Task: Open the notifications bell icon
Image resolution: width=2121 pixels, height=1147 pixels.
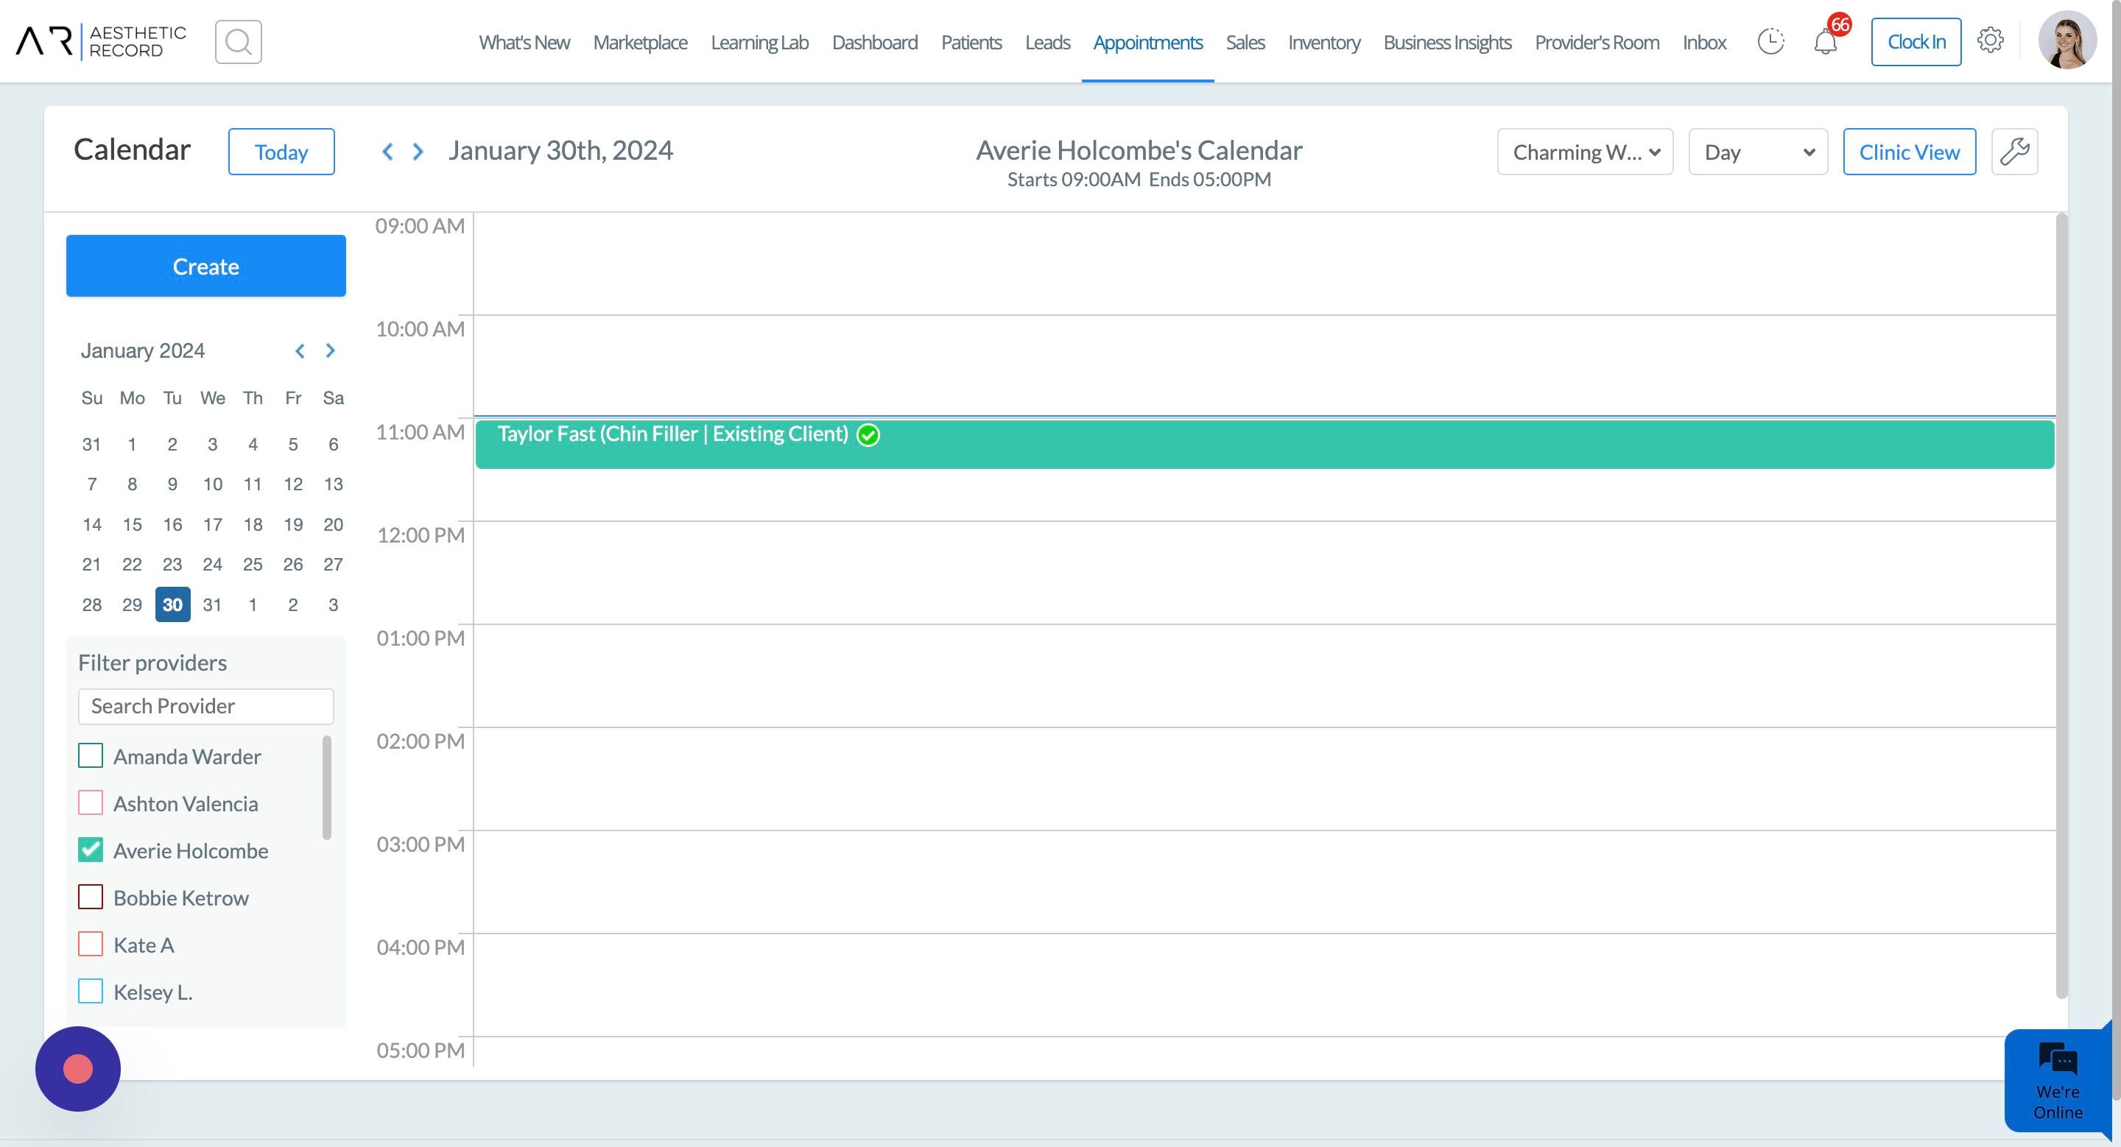Action: (1826, 42)
